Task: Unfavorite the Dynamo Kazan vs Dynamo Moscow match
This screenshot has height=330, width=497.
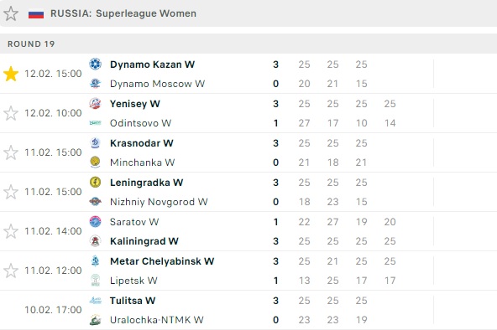Action: pyautogui.click(x=11, y=74)
